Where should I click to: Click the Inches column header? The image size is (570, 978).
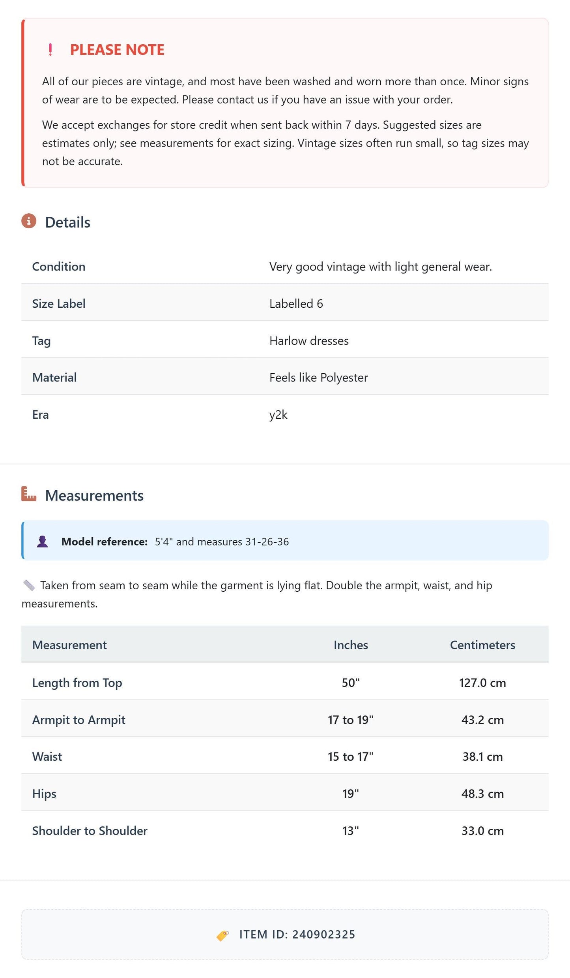351,645
